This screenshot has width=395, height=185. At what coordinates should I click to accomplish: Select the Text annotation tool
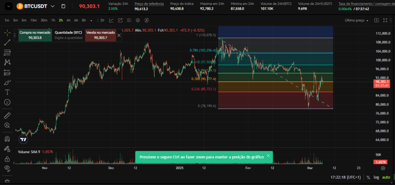[x=7, y=92]
